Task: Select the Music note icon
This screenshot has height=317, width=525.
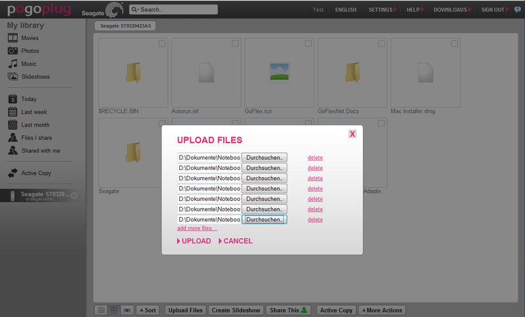Action: pos(12,64)
